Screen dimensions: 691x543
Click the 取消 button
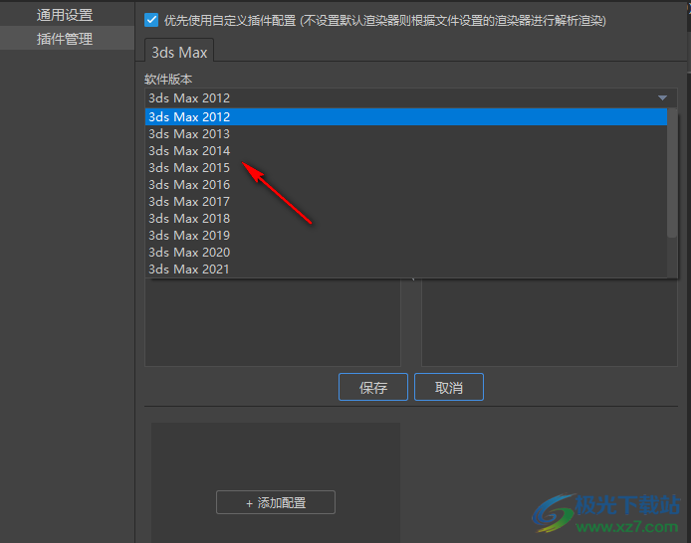449,387
